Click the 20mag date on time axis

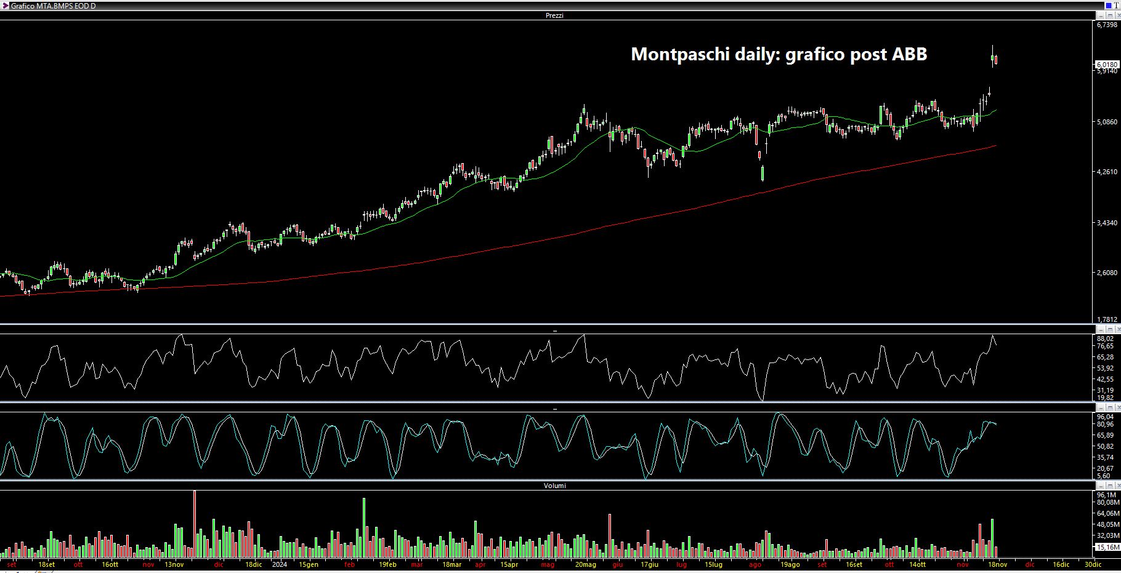point(586,564)
